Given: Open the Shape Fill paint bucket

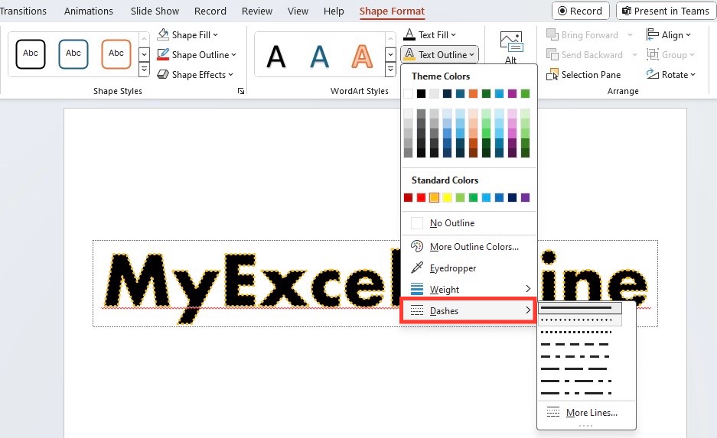Looking at the screenshot, I should pos(163,34).
